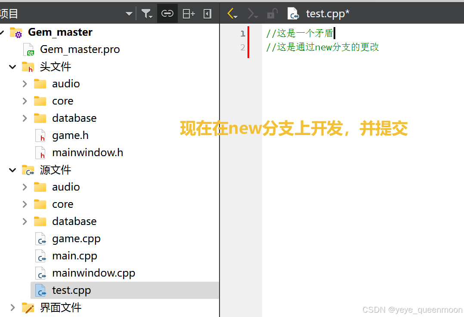464x317 pixels.
Task: Collapse the 源文件 group
Action: point(12,170)
